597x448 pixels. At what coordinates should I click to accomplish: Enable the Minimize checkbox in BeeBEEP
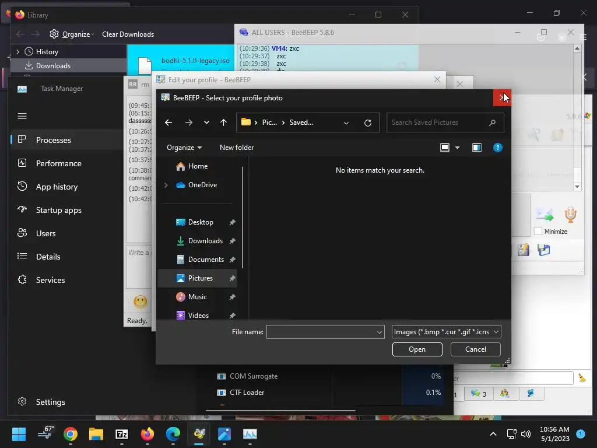click(x=538, y=231)
